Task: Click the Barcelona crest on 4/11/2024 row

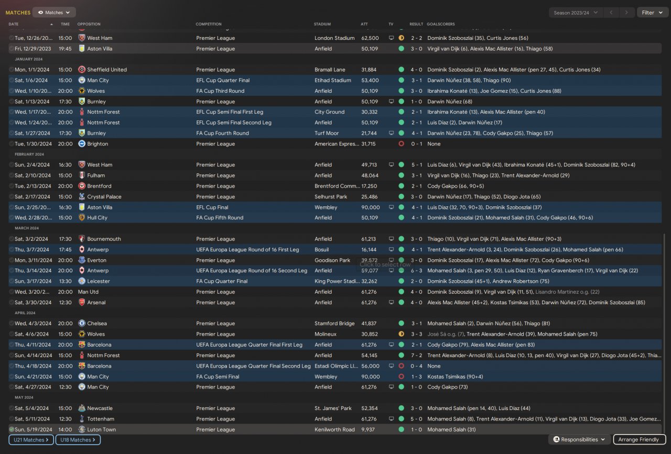Action: [81, 345]
